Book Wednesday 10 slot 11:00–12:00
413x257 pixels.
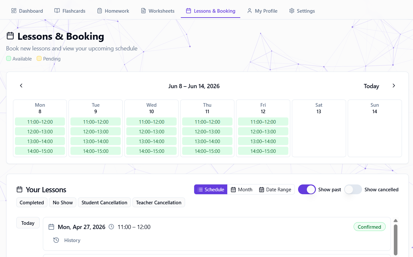(152, 122)
